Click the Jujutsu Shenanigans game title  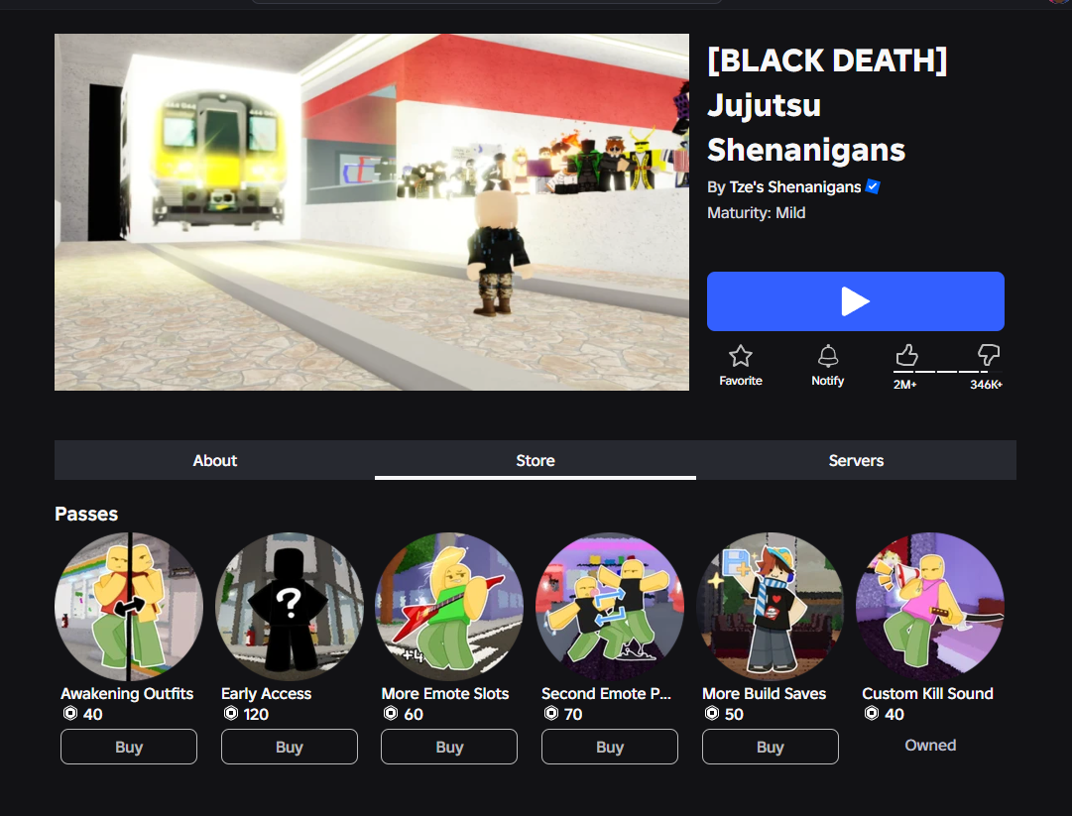[827, 105]
